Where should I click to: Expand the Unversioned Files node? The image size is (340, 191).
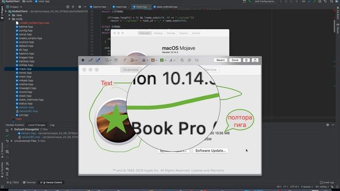coord(12,141)
